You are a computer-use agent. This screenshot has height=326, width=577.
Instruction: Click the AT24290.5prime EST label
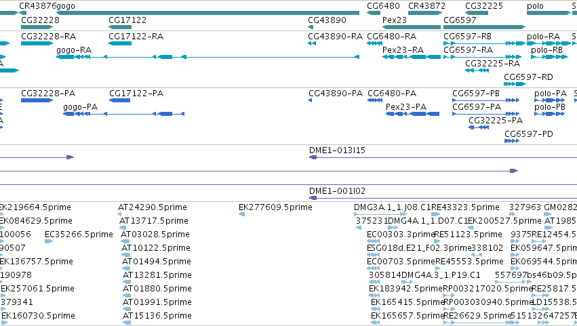coord(153,207)
